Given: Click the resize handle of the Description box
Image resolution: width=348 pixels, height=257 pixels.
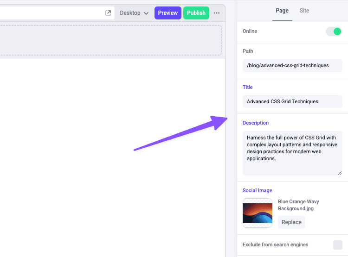Looking at the screenshot, I should pyautogui.click(x=340, y=173).
